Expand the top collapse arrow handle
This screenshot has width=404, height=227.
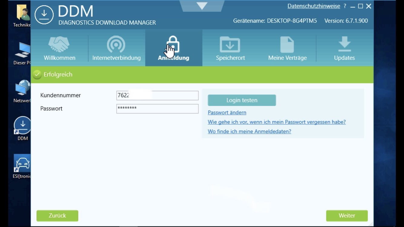click(202, 6)
